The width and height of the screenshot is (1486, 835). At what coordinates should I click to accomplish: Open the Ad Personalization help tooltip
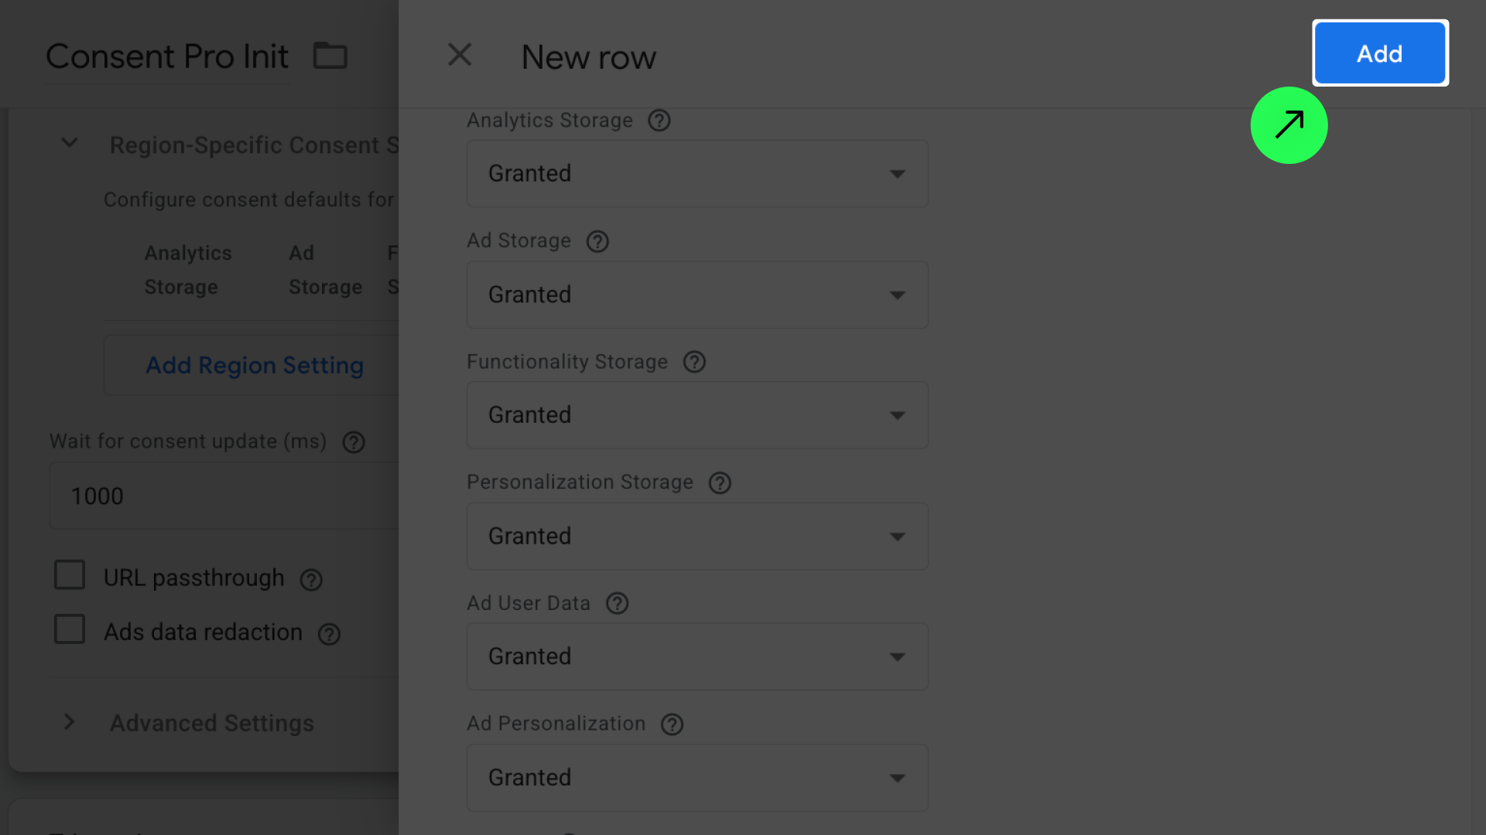point(672,724)
